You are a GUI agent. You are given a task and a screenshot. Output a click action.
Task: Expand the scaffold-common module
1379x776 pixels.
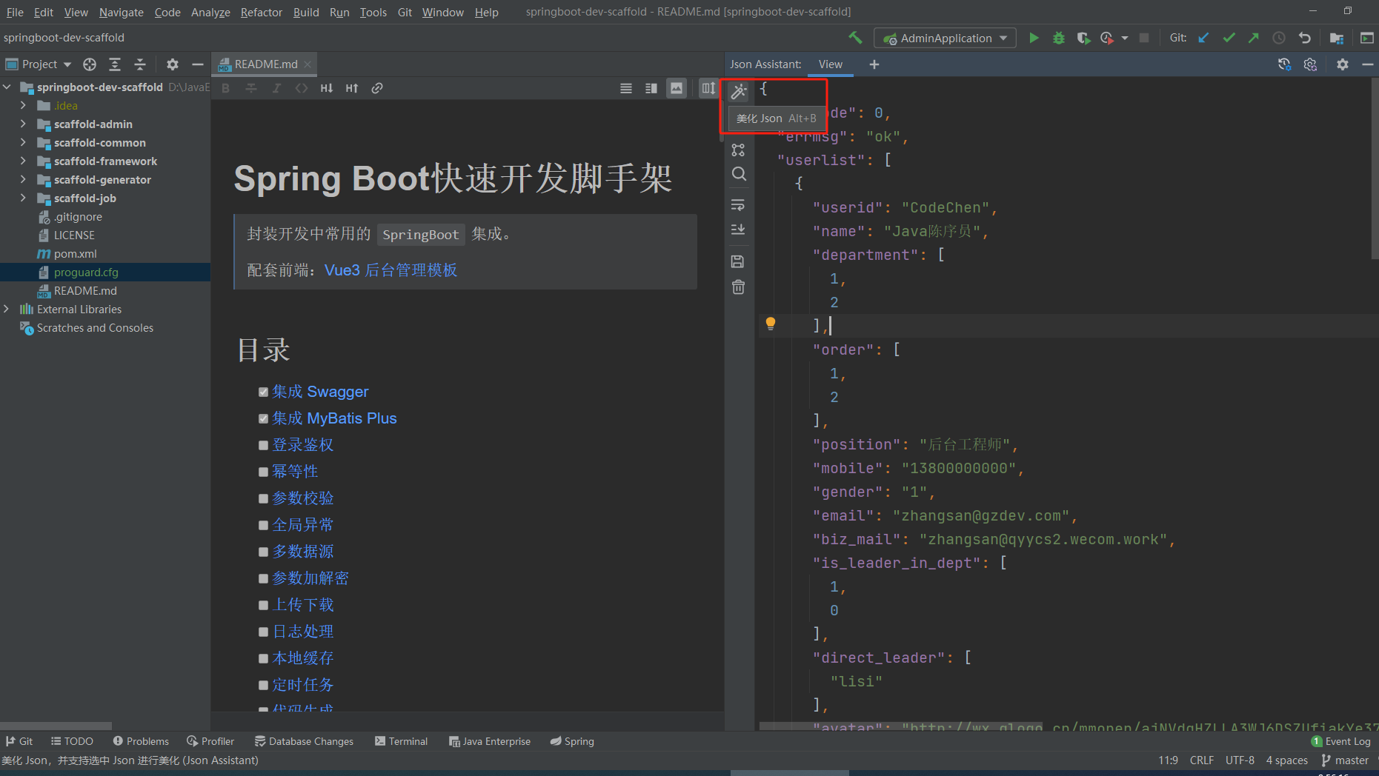(23, 142)
